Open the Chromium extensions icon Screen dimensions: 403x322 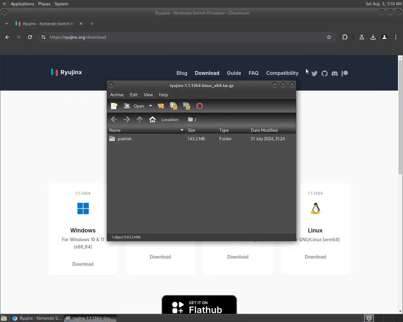coord(345,37)
